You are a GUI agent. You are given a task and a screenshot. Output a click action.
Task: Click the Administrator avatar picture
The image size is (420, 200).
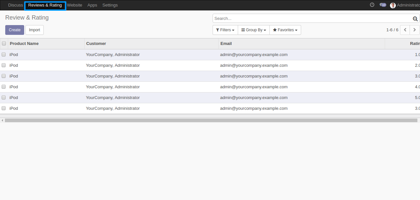393,5
